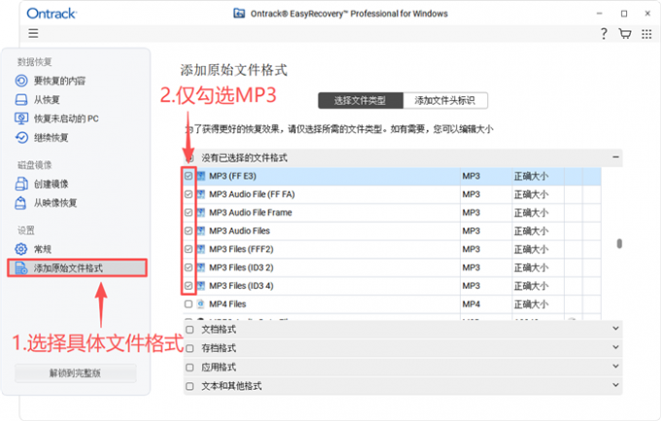The image size is (661, 421).
Task: Click the 创建镜像 icon
Action: click(21, 184)
